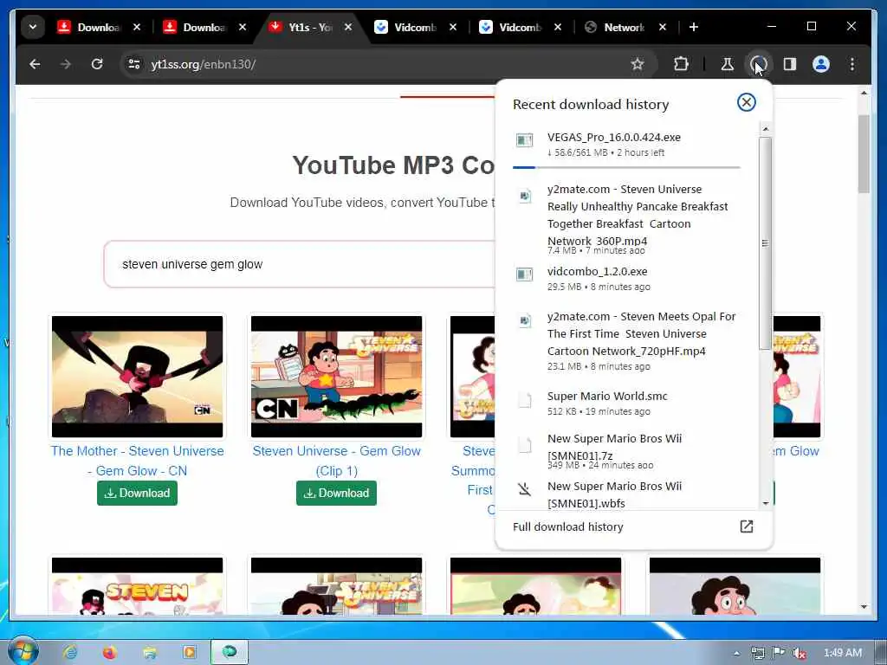The image size is (887, 665).
Task: Click the page scrollbar down arrow
Action: [x=864, y=607]
